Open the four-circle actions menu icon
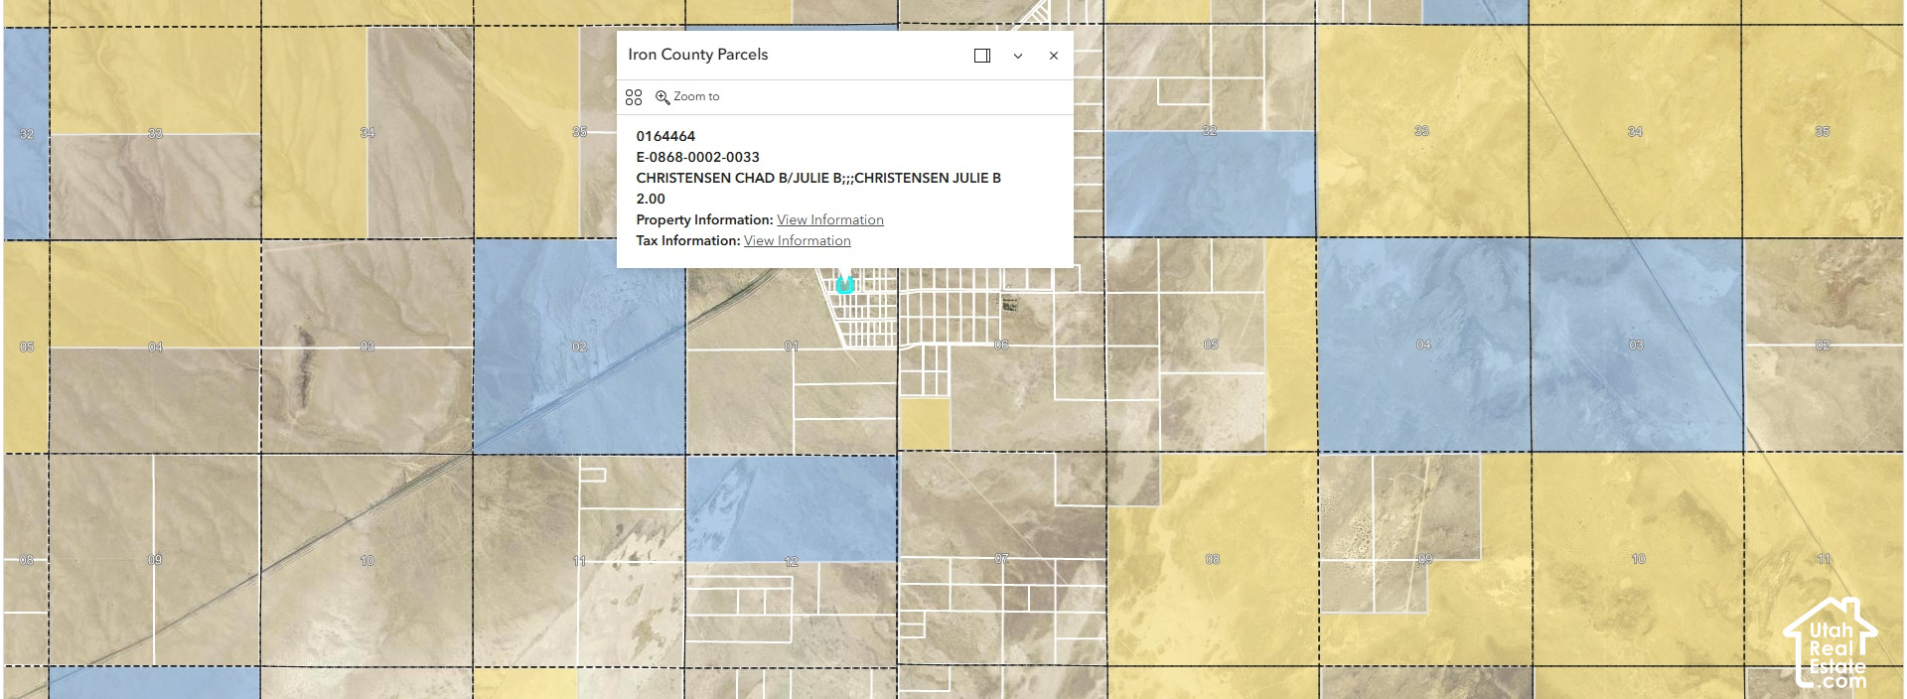The height and width of the screenshot is (699, 1907). click(x=634, y=97)
